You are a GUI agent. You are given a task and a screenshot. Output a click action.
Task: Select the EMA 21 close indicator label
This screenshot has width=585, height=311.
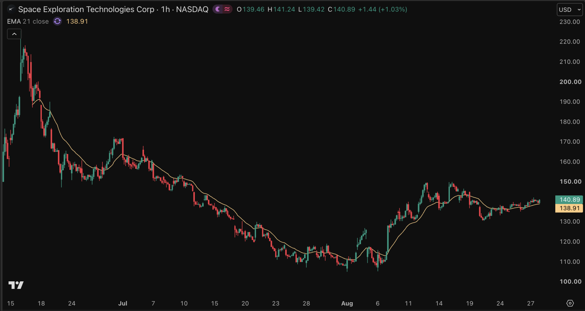tap(28, 21)
